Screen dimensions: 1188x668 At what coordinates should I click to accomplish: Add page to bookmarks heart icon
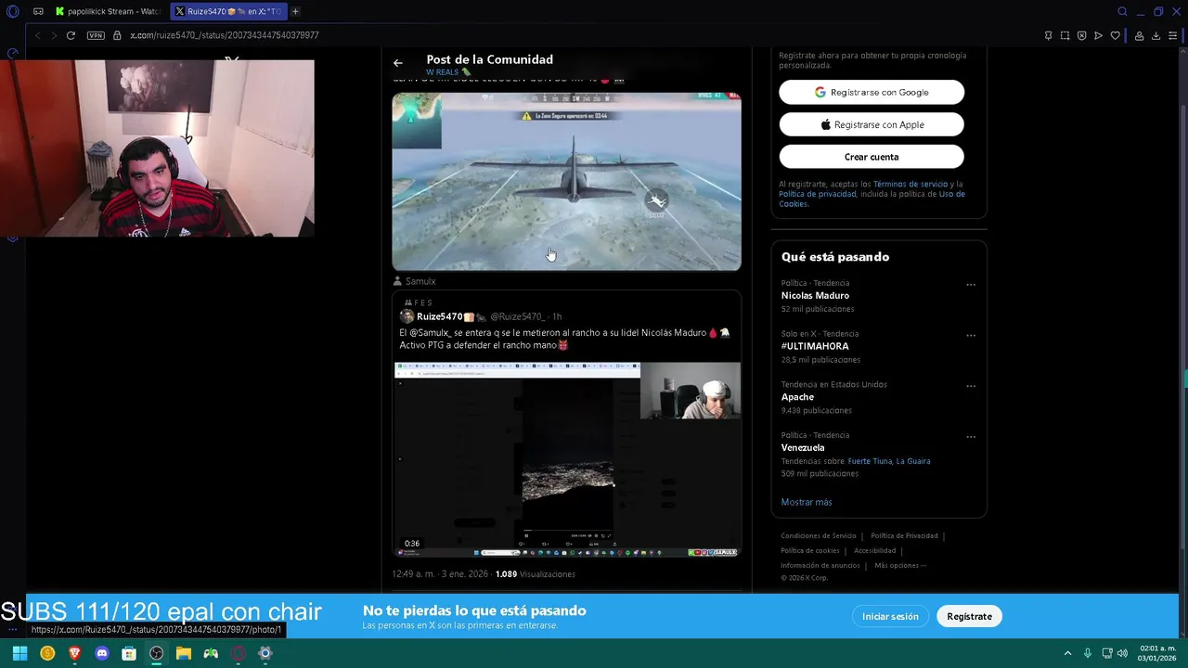(1115, 35)
